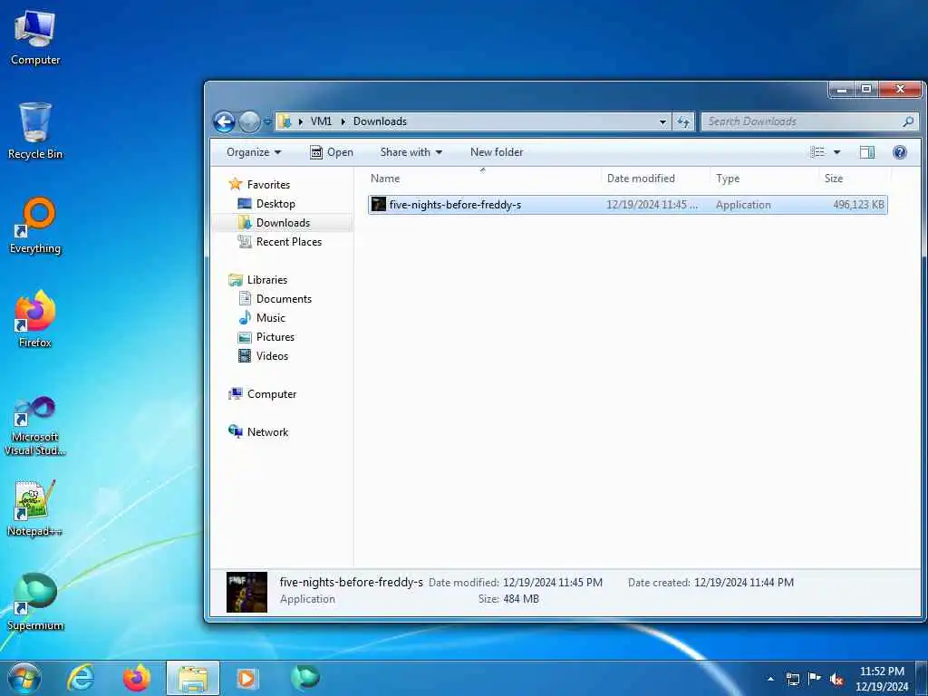Show hidden tray icons arrow
The height and width of the screenshot is (696, 928).
pos(770,679)
